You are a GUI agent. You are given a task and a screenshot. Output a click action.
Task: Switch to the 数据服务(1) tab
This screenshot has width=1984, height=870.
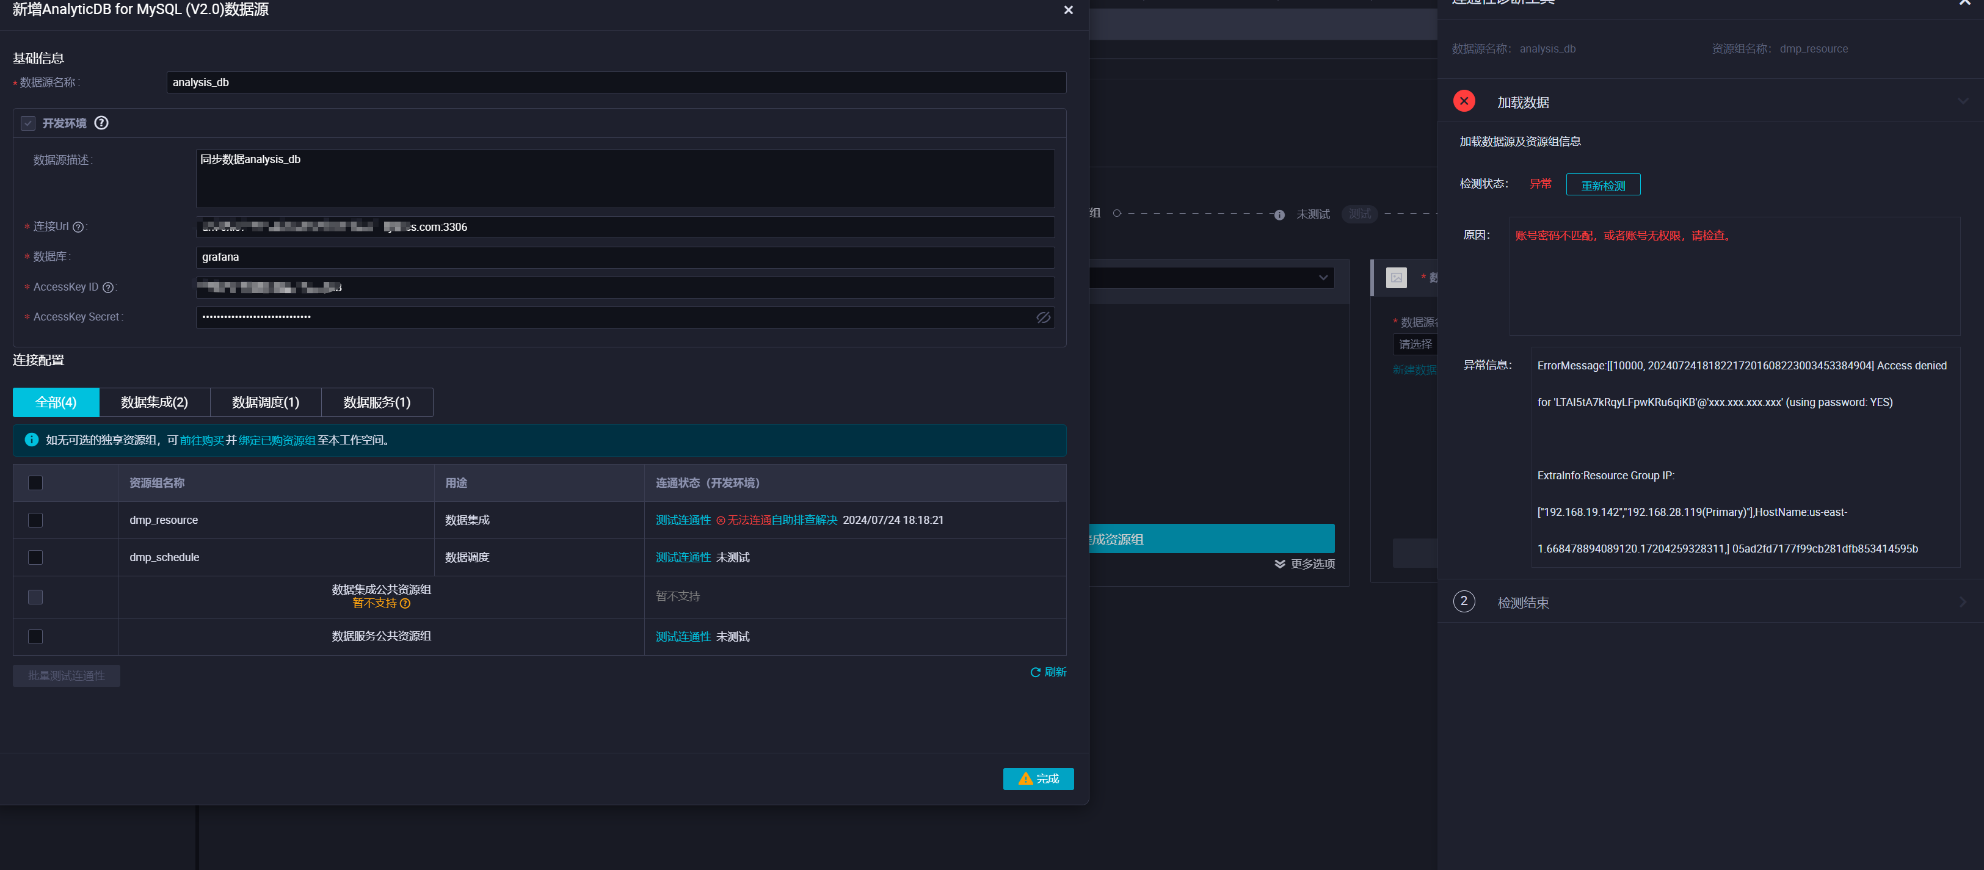(x=377, y=402)
